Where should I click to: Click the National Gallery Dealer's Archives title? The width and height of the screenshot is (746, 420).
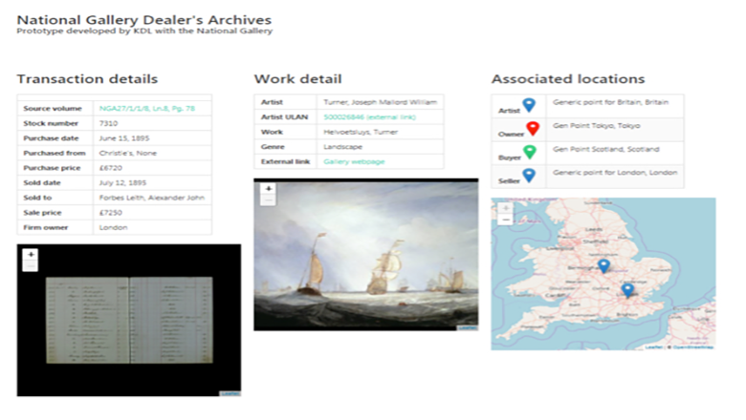144,20
